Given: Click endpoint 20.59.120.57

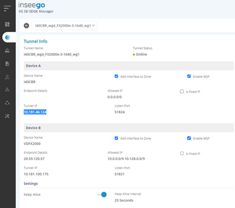Looking at the screenshot, I should point(34,159).
